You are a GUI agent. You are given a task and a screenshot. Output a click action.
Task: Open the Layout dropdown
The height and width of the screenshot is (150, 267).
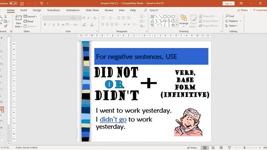click(30, 16)
